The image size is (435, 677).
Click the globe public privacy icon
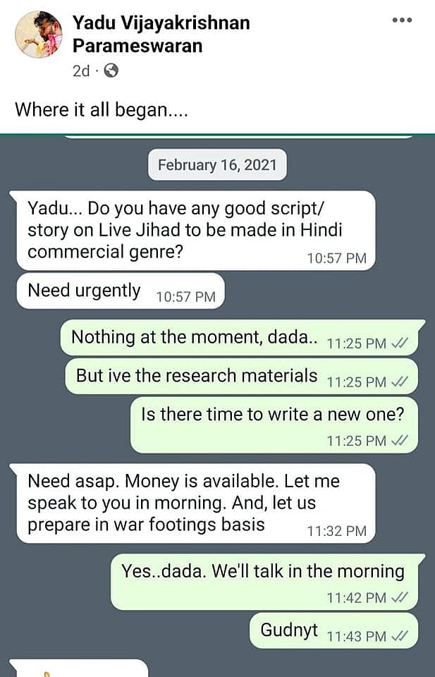click(x=111, y=71)
